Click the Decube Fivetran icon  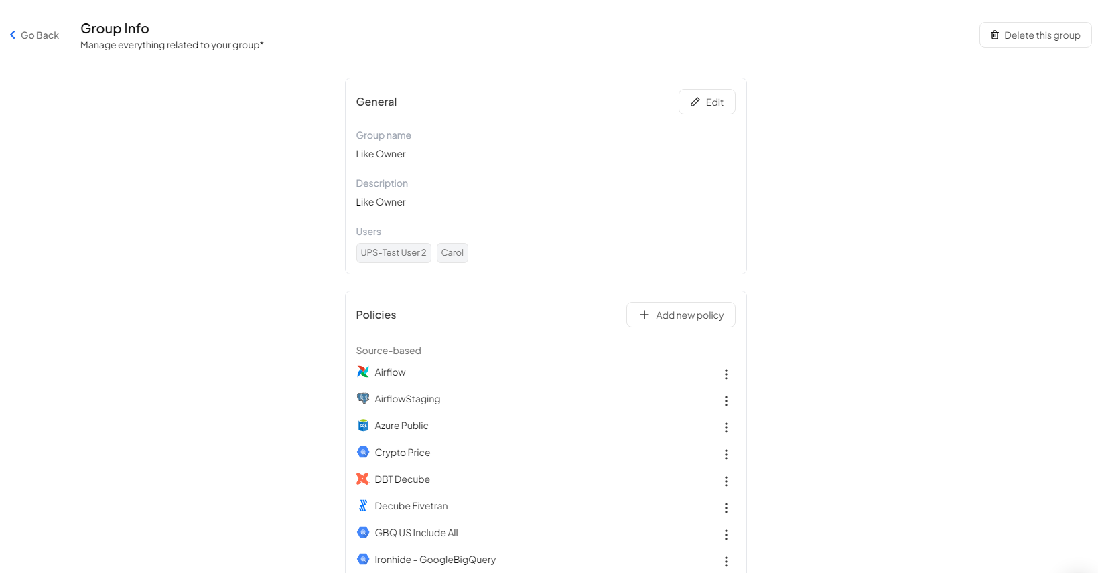click(x=362, y=505)
